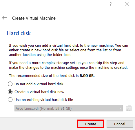Click the 'Create a virtual hard disk now' label text
The image size is (135, 130).
click(39, 92)
